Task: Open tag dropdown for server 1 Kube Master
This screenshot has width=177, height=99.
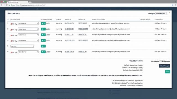Action: 28,23
